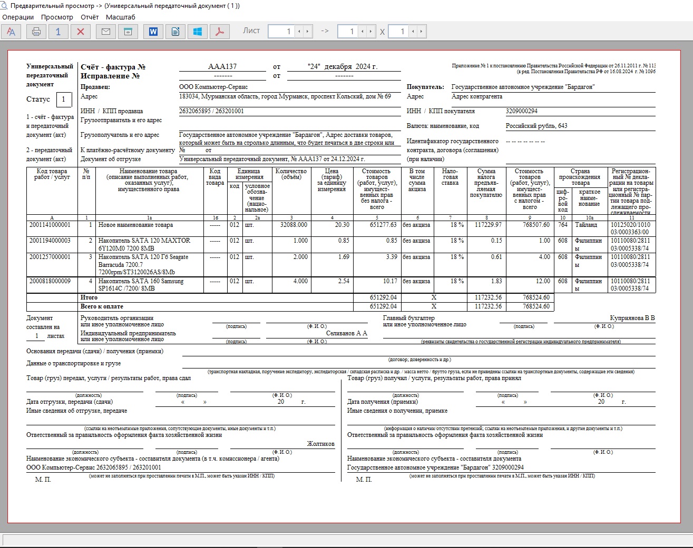Screen dimensions: 693x548
Task: Click inside the Лист page number field
Action: click(x=281, y=32)
